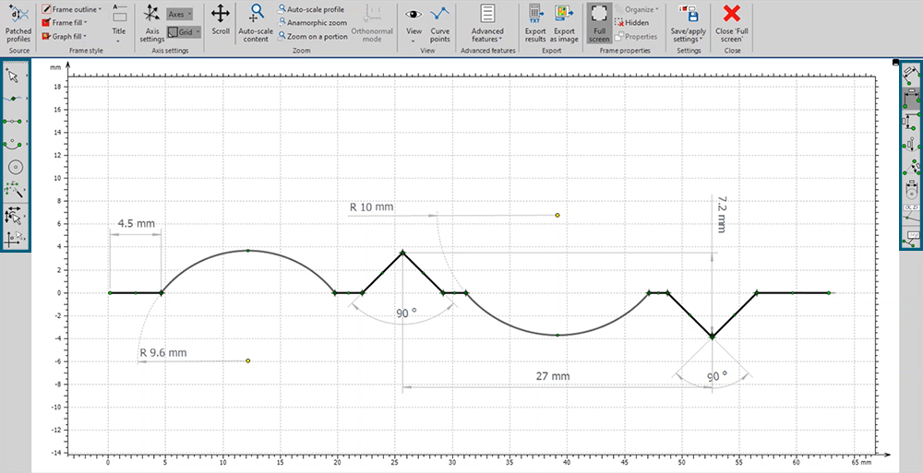
Task: Toggle Orthonormal mode
Action: coord(371,24)
